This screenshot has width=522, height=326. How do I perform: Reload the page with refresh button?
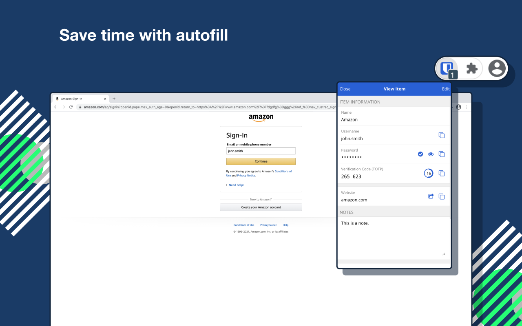71,107
